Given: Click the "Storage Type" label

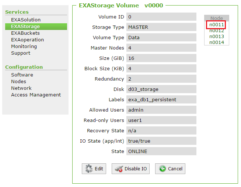Looking at the screenshot, I should (x=108, y=27).
